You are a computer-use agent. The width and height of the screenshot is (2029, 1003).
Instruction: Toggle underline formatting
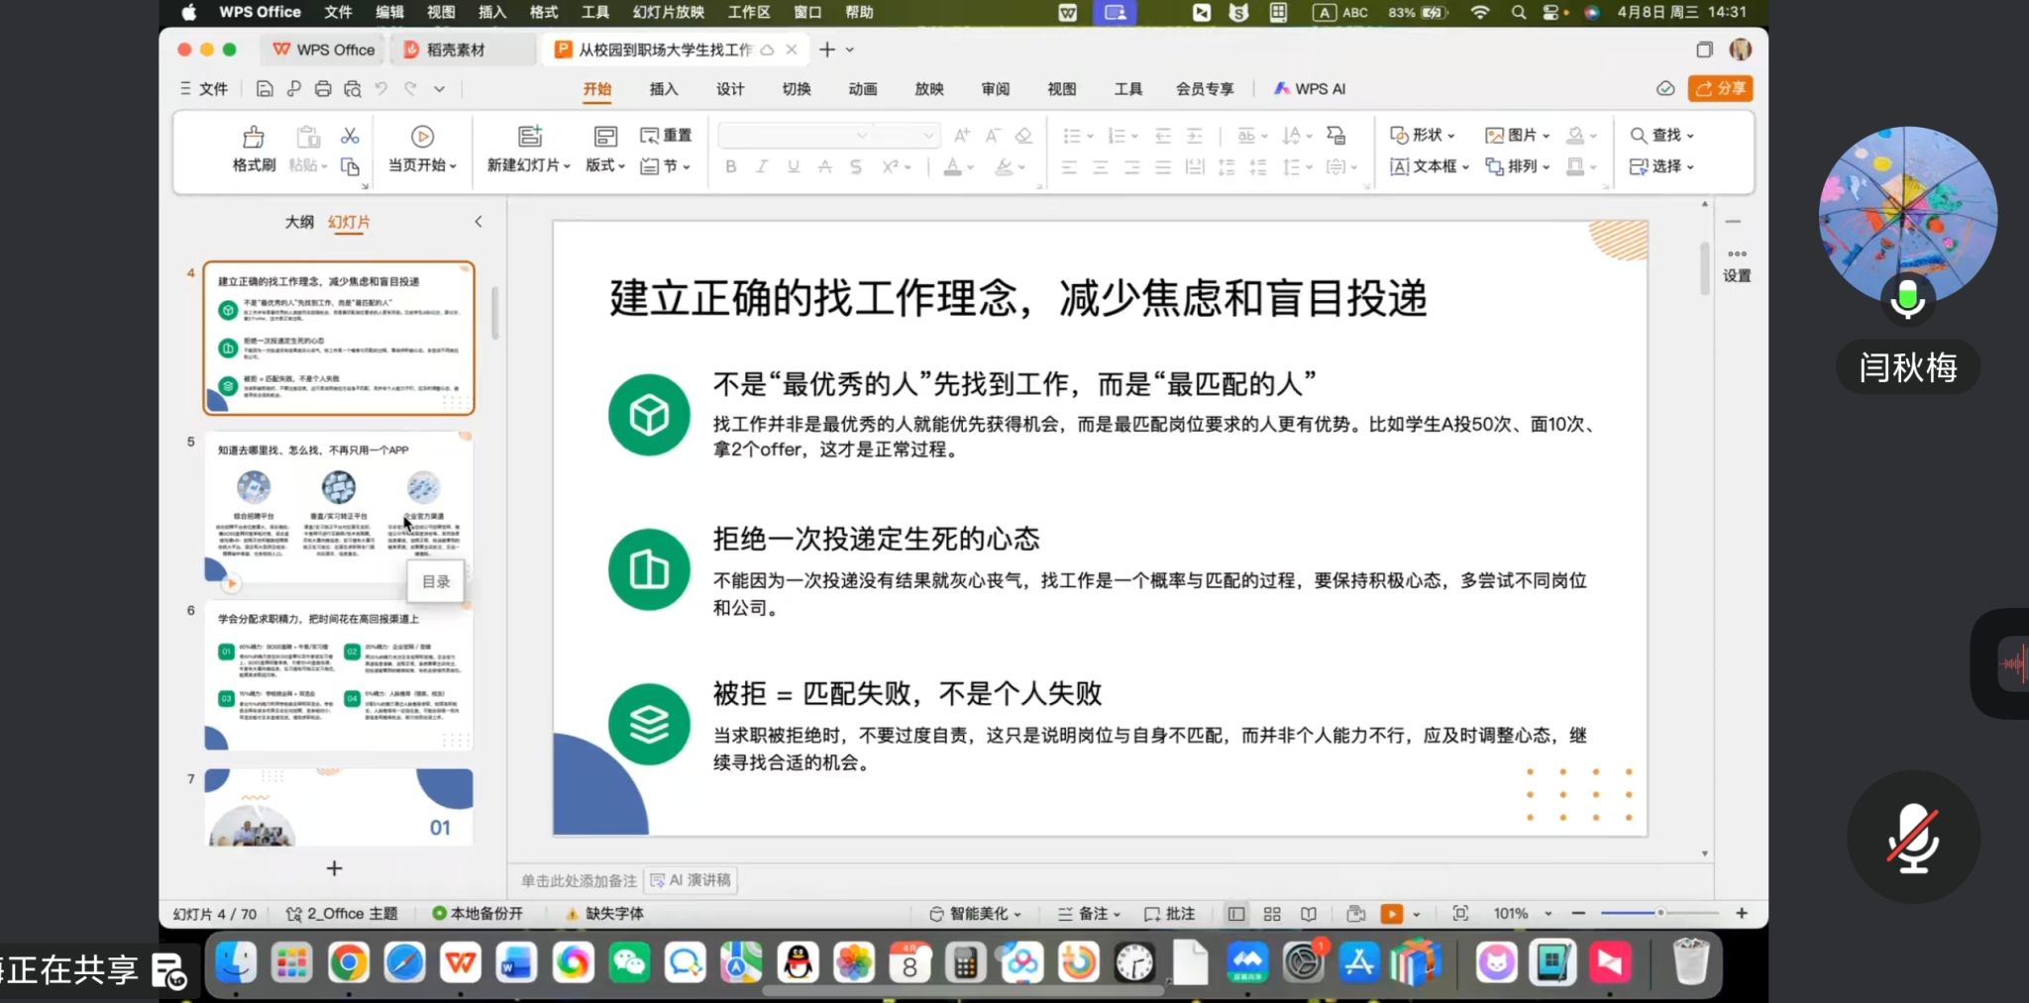click(794, 166)
